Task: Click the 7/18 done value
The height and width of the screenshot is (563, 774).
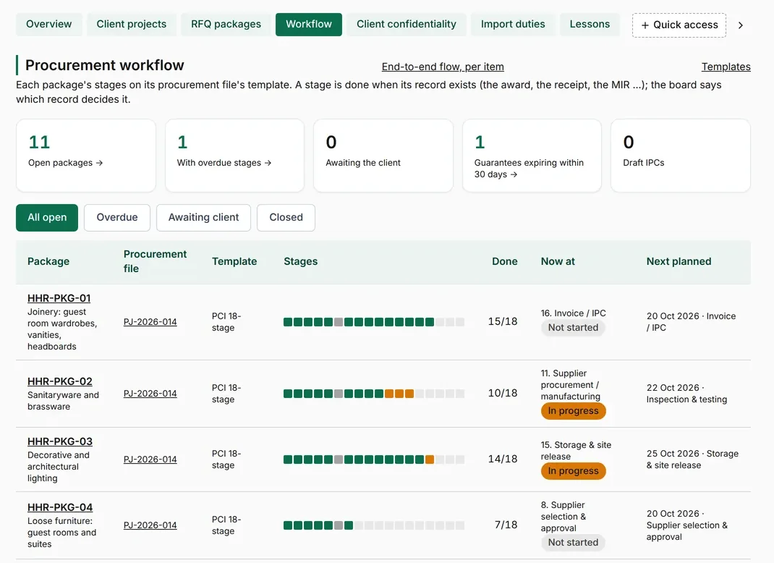Action: coord(506,525)
